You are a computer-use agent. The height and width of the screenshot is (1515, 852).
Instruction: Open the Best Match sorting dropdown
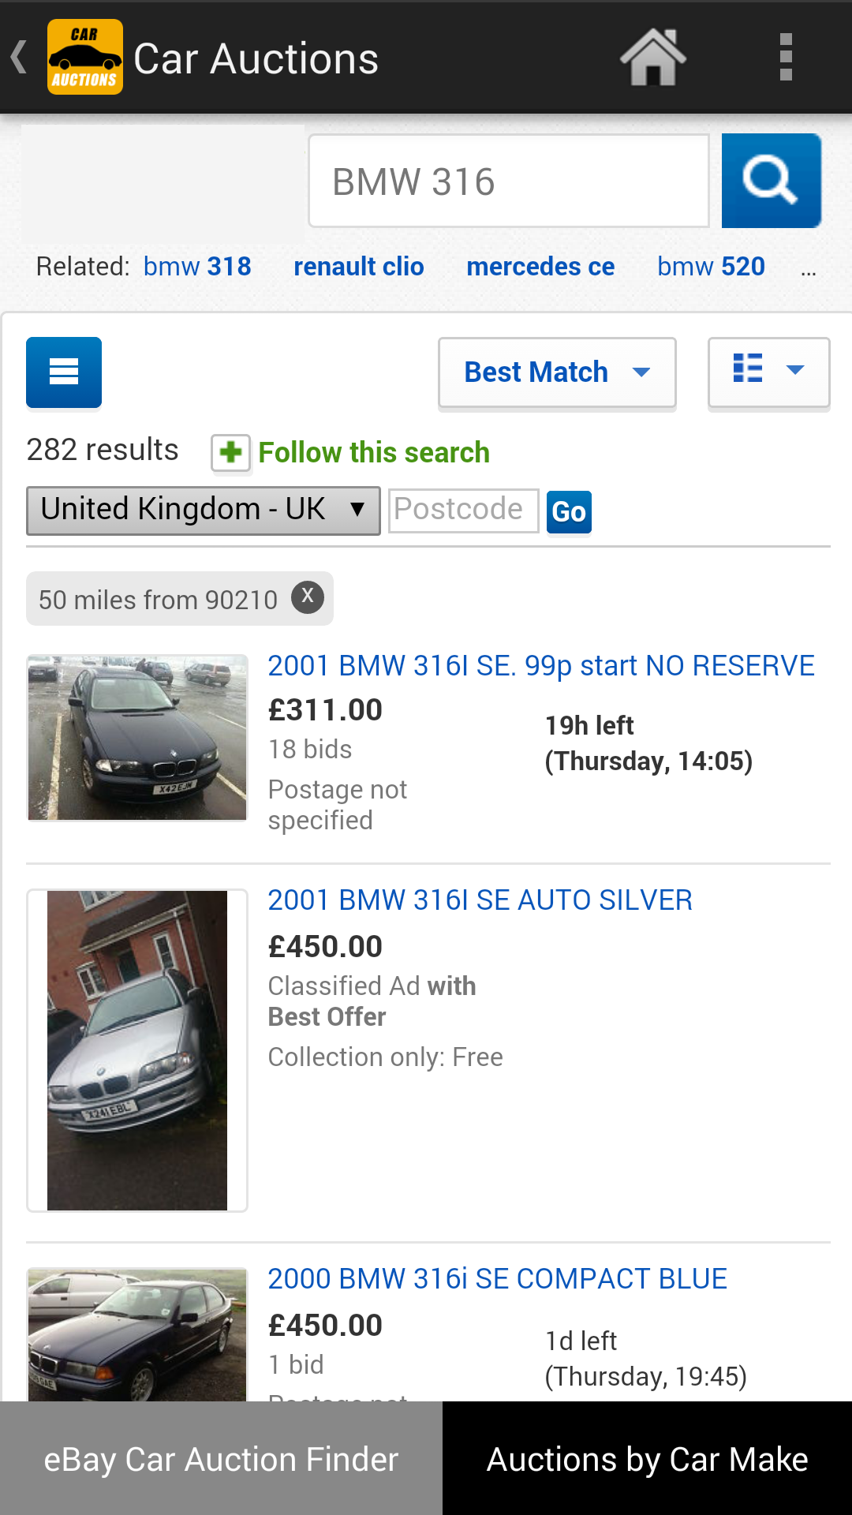[x=557, y=372]
